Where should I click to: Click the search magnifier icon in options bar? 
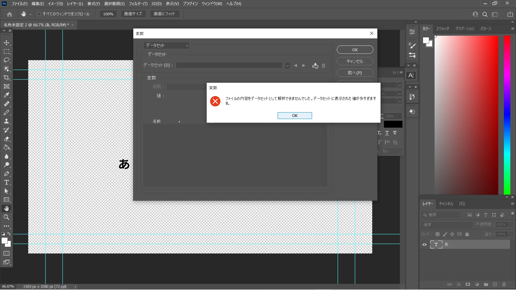pyautogui.click(x=485, y=15)
